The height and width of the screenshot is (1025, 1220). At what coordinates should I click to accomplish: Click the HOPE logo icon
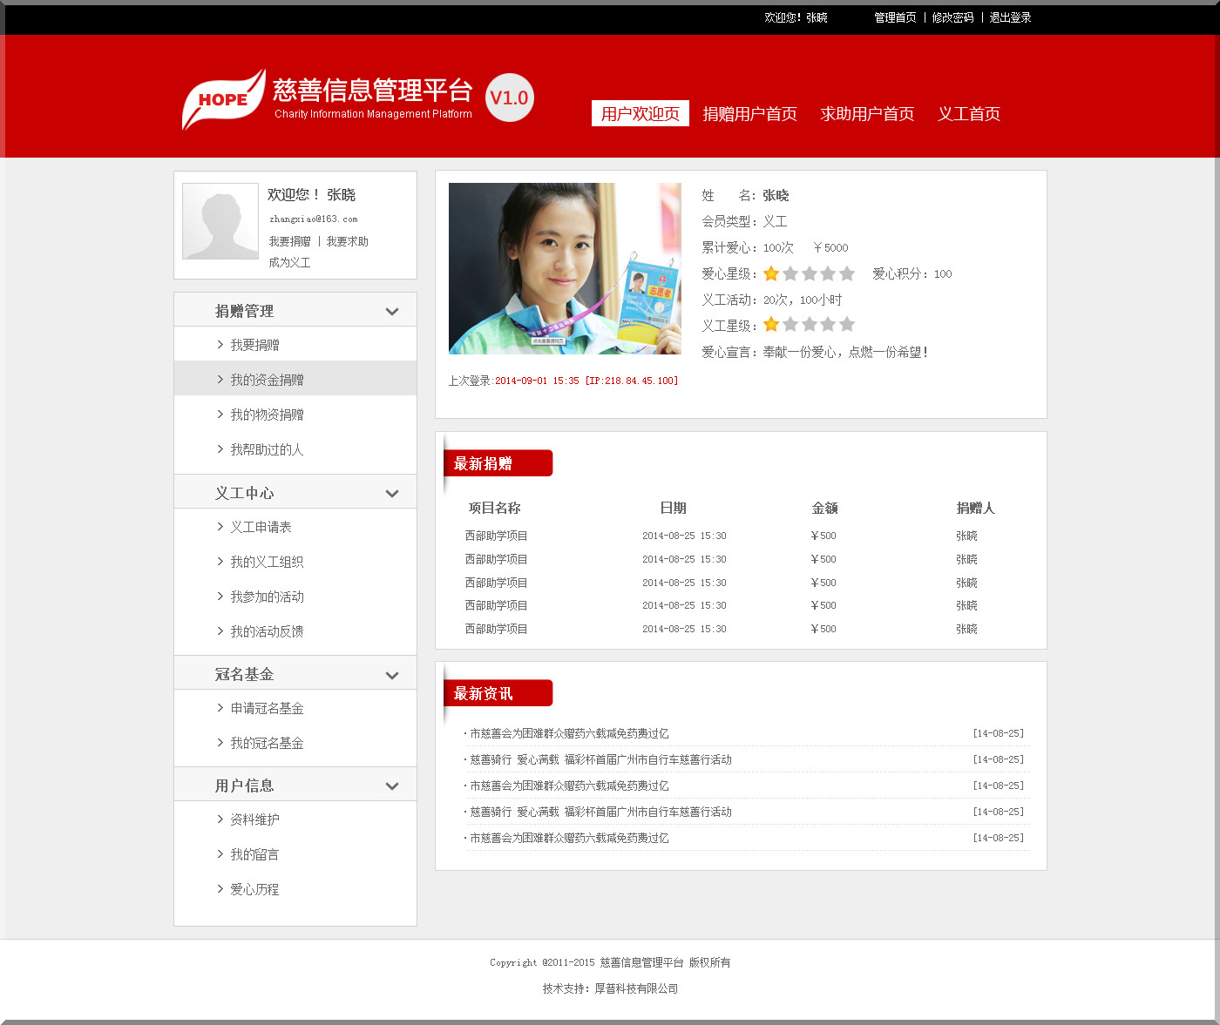coord(223,99)
